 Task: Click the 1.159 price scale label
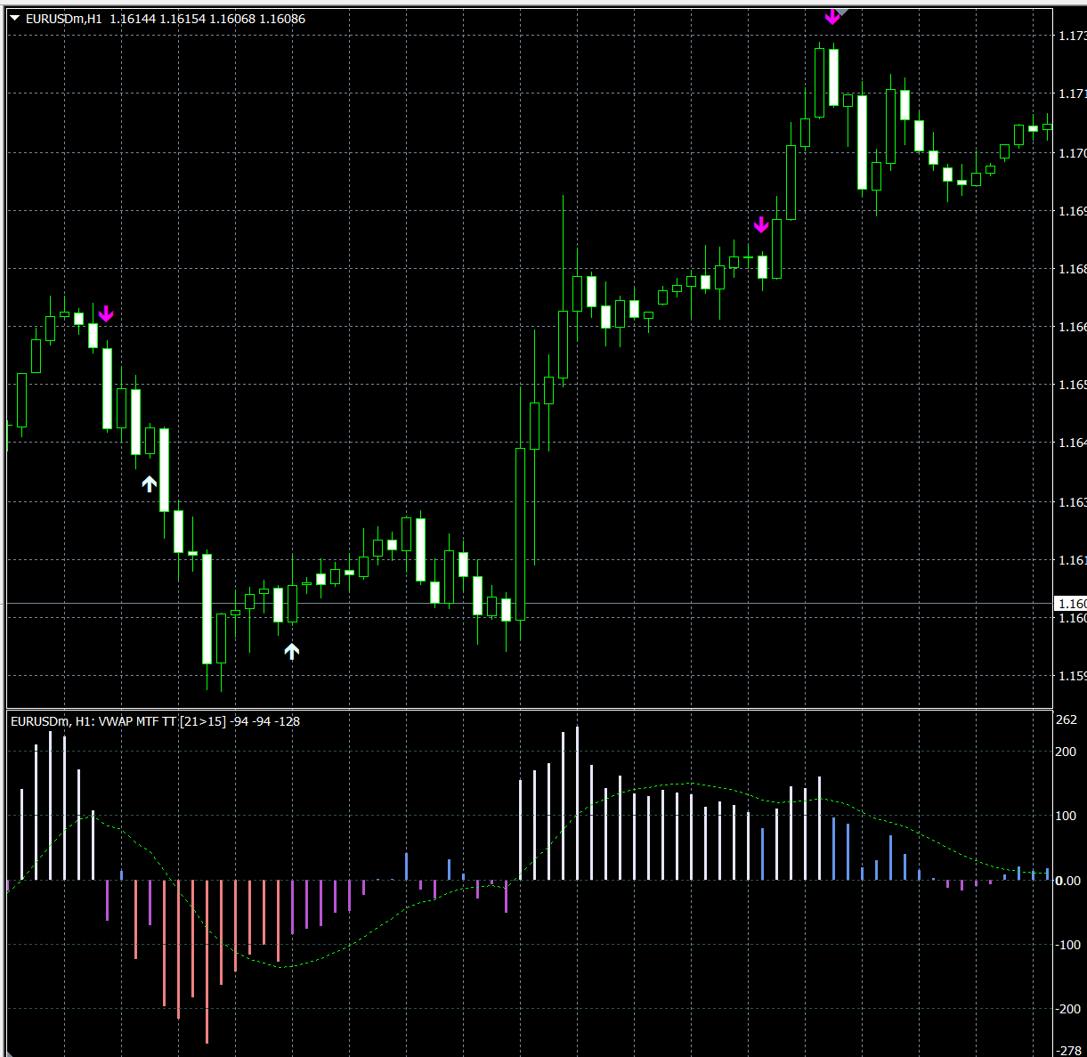click(x=1072, y=676)
